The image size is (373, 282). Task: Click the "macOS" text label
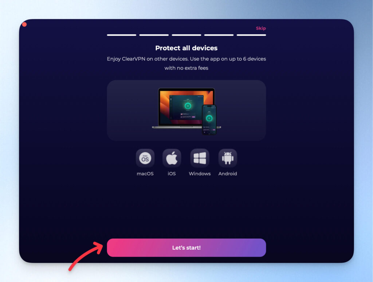pos(145,174)
